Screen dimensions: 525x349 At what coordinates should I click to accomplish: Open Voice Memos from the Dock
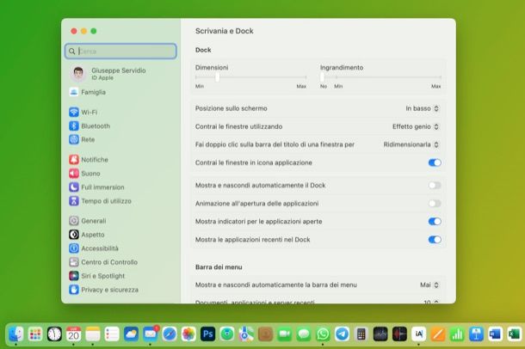(399, 334)
